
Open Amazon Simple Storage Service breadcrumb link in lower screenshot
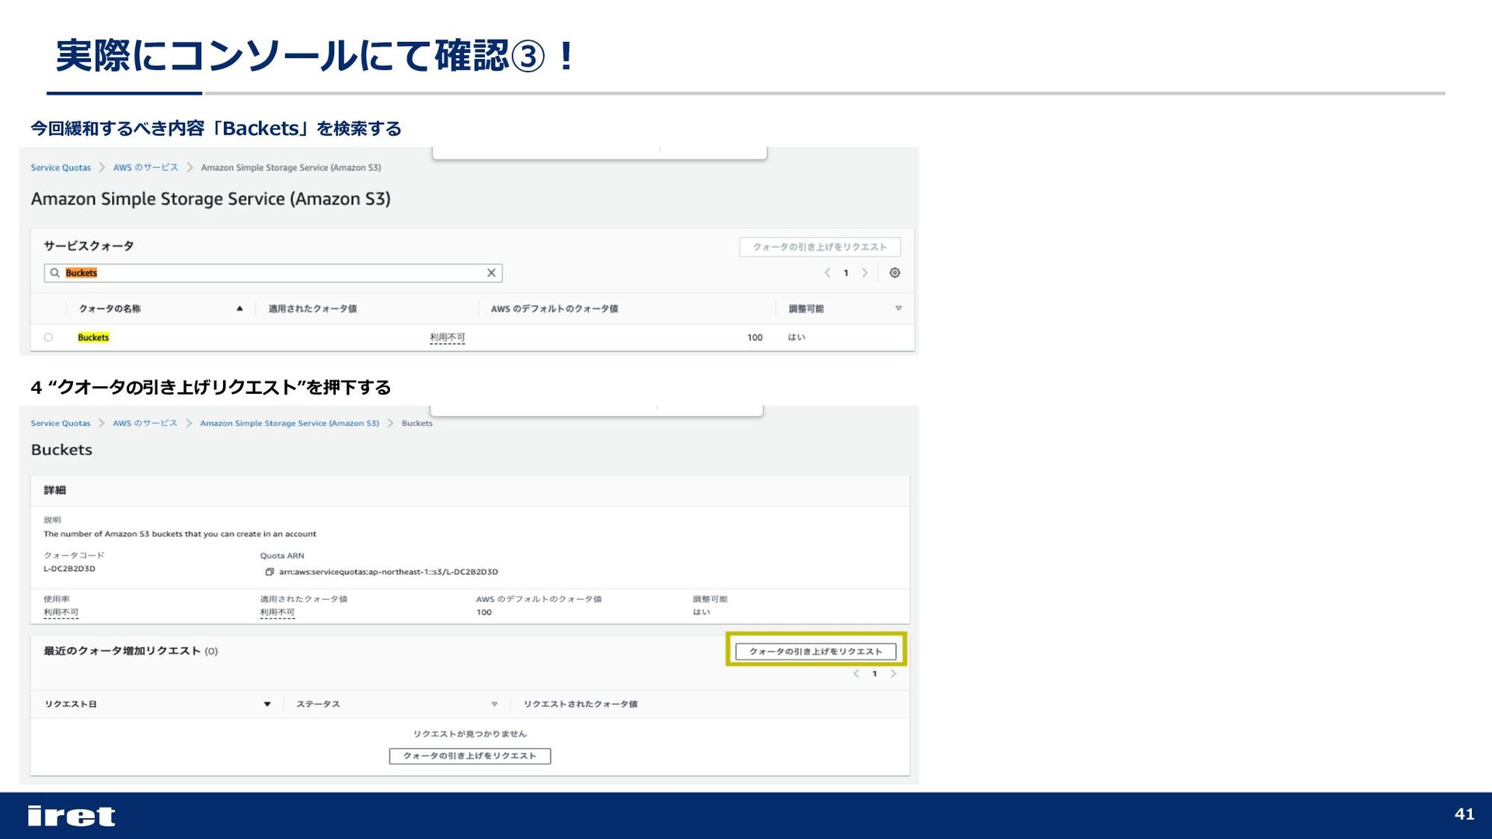(x=289, y=423)
